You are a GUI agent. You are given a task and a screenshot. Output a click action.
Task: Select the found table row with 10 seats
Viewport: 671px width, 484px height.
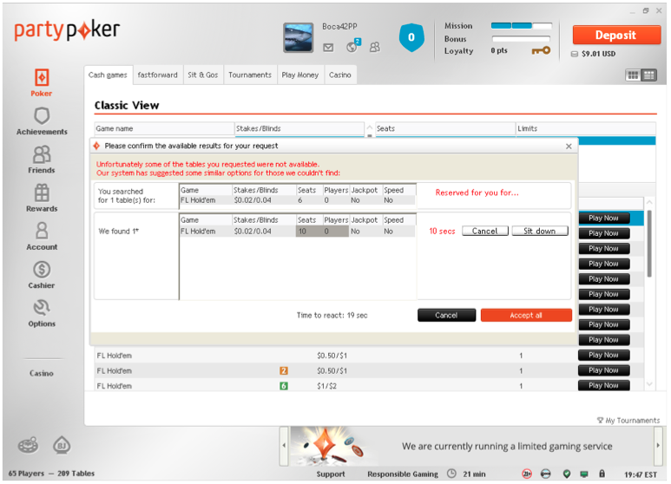(298, 232)
